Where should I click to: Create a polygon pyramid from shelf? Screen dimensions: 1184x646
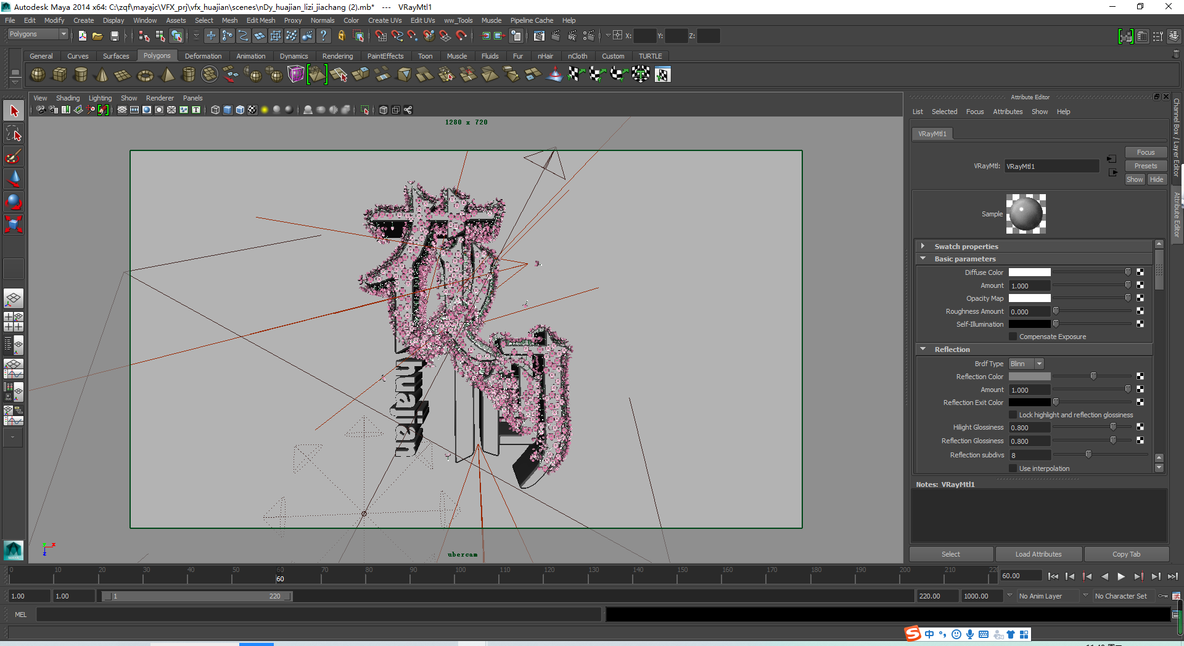coord(166,75)
